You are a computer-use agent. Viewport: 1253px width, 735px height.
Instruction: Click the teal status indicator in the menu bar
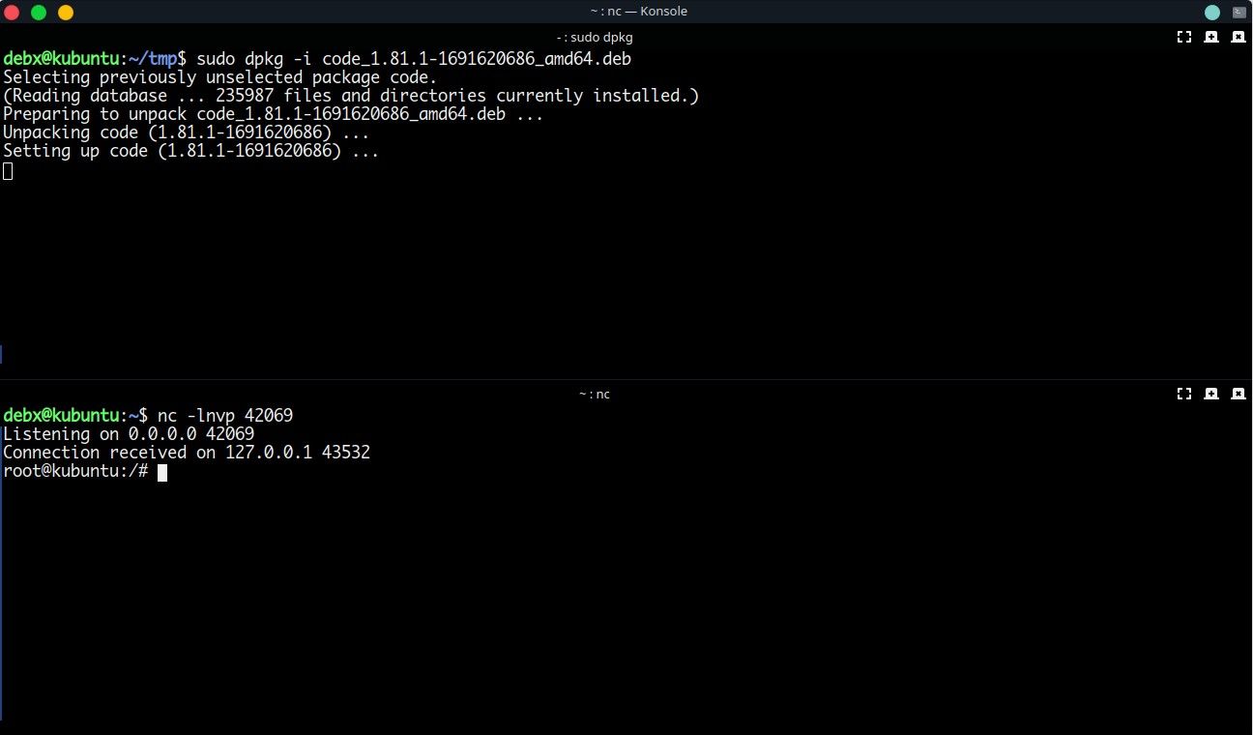(1211, 11)
